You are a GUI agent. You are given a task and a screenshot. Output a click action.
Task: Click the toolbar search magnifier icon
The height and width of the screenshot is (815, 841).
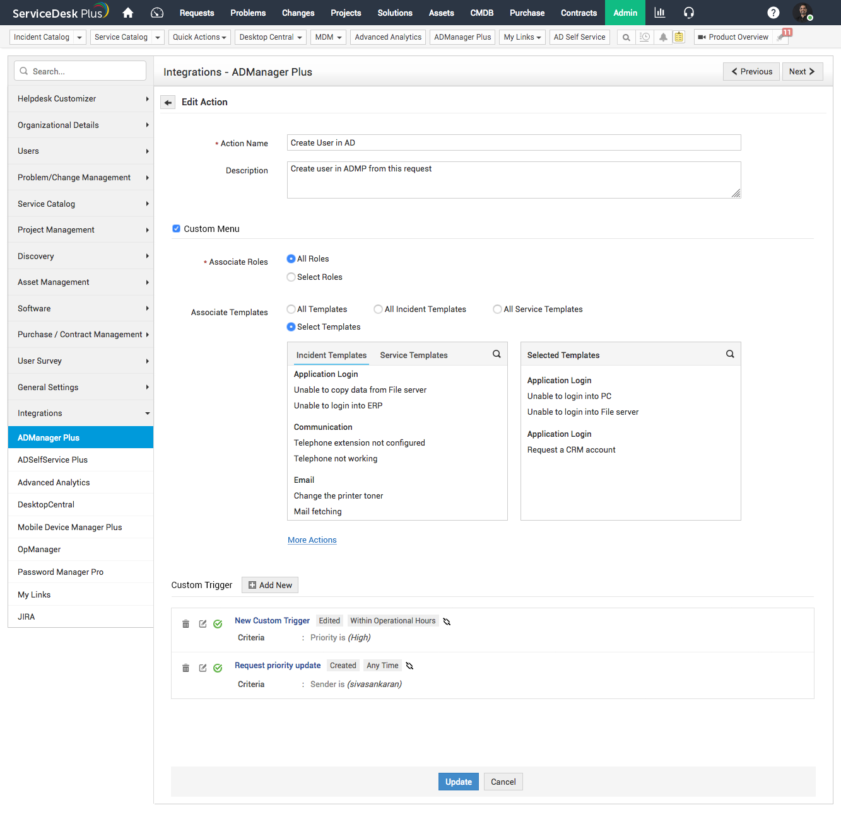pyautogui.click(x=626, y=37)
